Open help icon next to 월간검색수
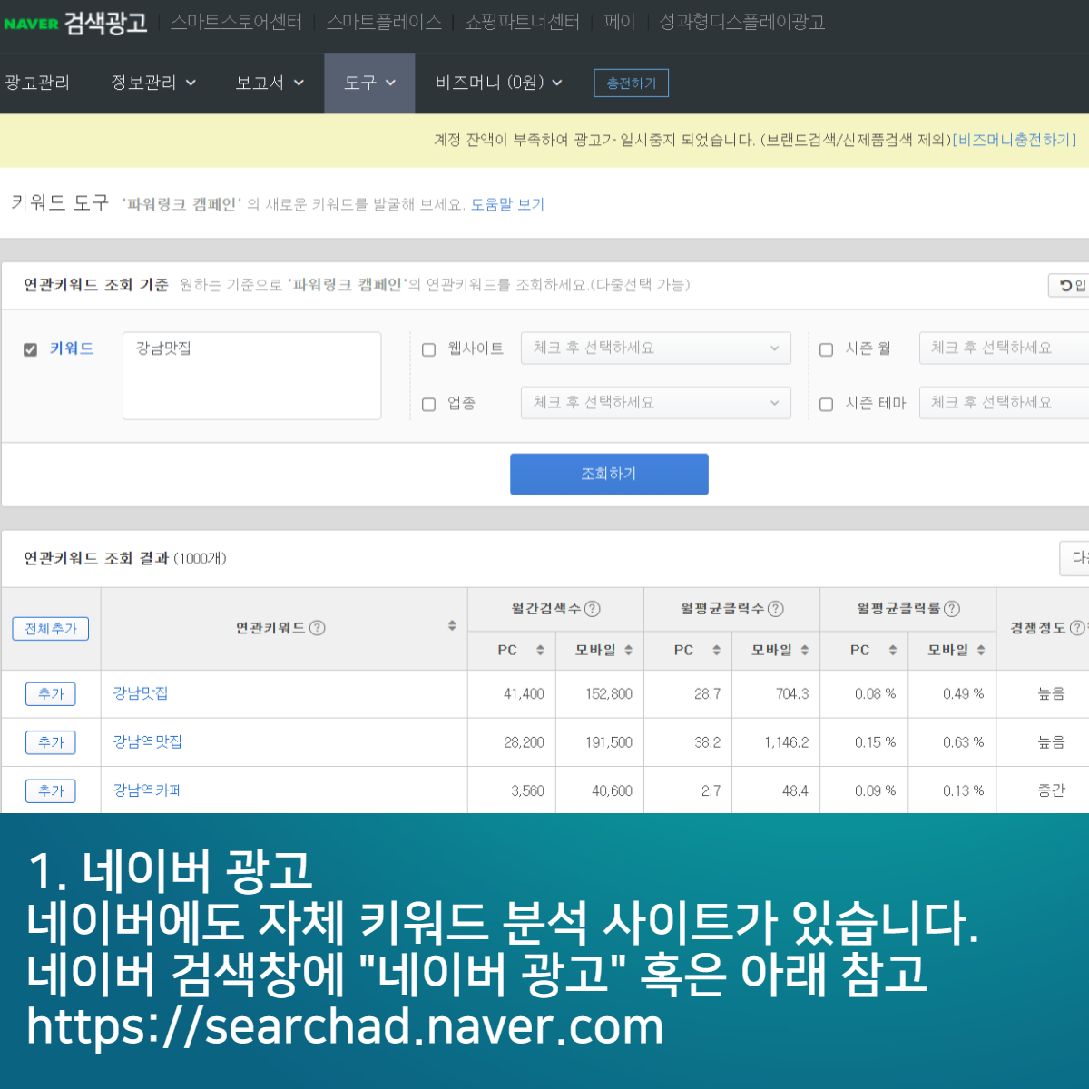Image resolution: width=1089 pixels, height=1089 pixels. point(593,609)
